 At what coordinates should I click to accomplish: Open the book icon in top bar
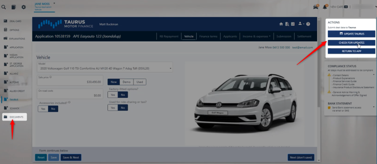pos(14,7)
